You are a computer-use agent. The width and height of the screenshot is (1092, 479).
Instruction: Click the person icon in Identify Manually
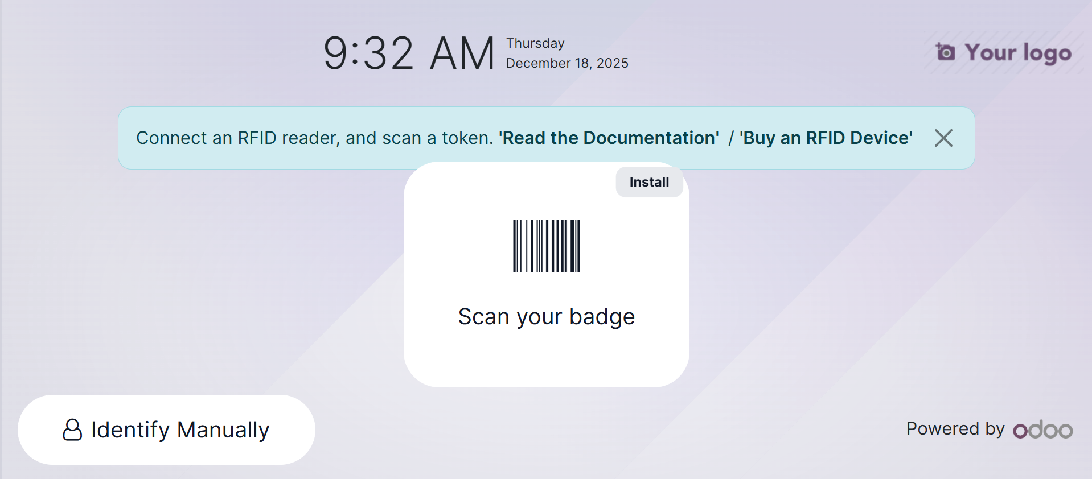tap(72, 430)
